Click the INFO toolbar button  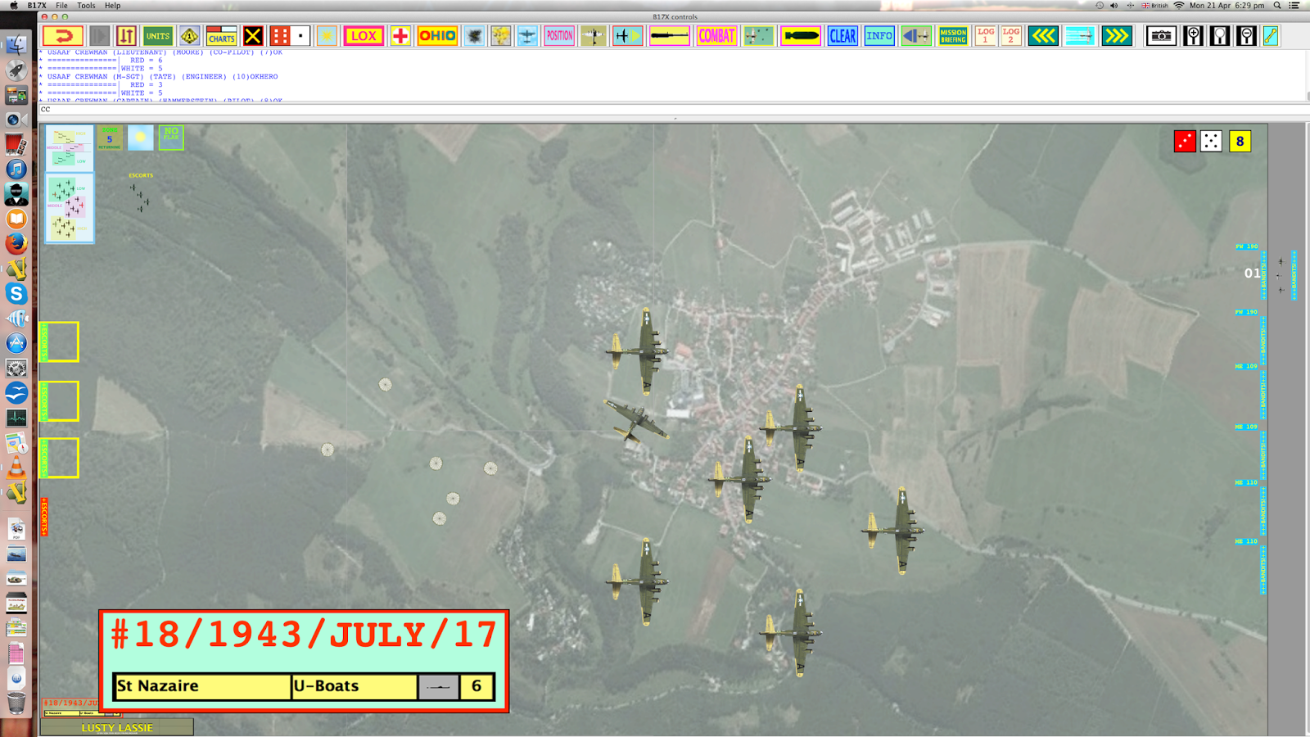click(x=879, y=36)
